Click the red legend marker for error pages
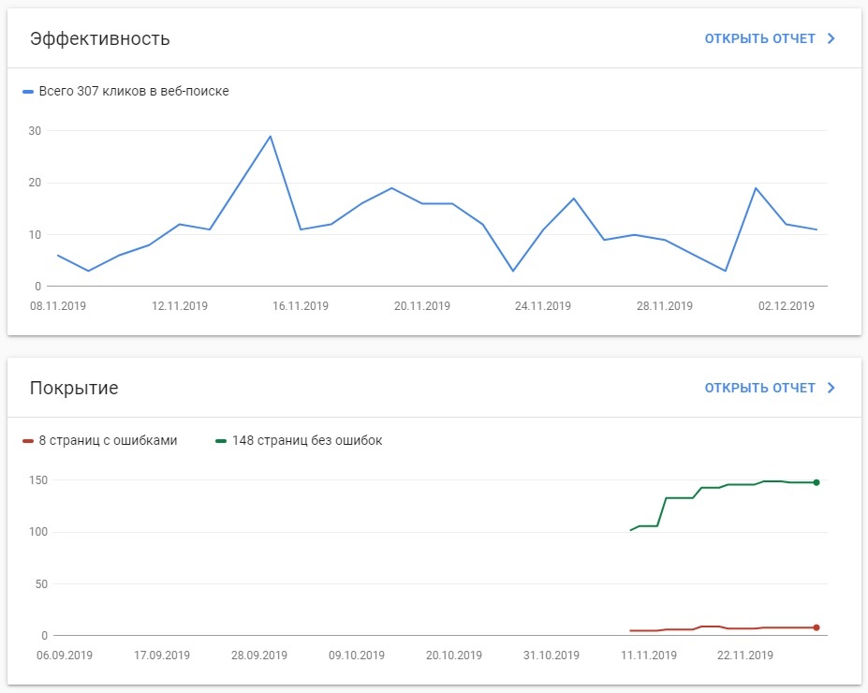This screenshot has width=868, height=693. click(28, 441)
